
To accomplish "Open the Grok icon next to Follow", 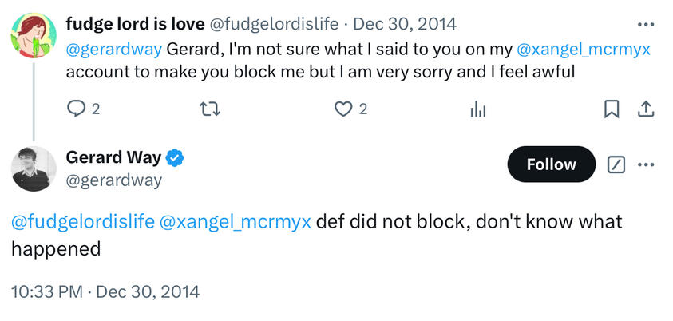I will (x=616, y=164).
